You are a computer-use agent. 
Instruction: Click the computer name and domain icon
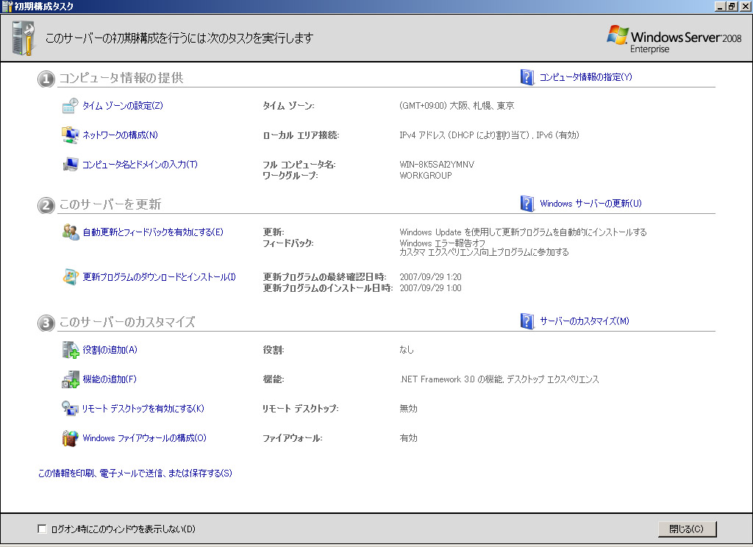(70, 164)
